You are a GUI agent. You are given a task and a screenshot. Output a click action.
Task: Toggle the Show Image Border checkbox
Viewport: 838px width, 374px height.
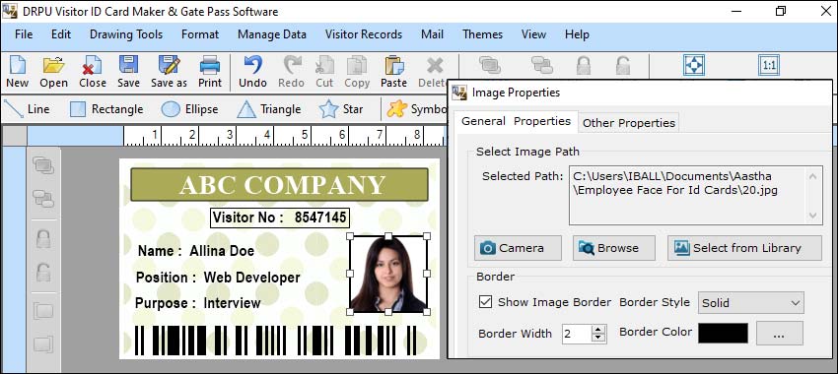pyautogui.click(x=485, y=302)
